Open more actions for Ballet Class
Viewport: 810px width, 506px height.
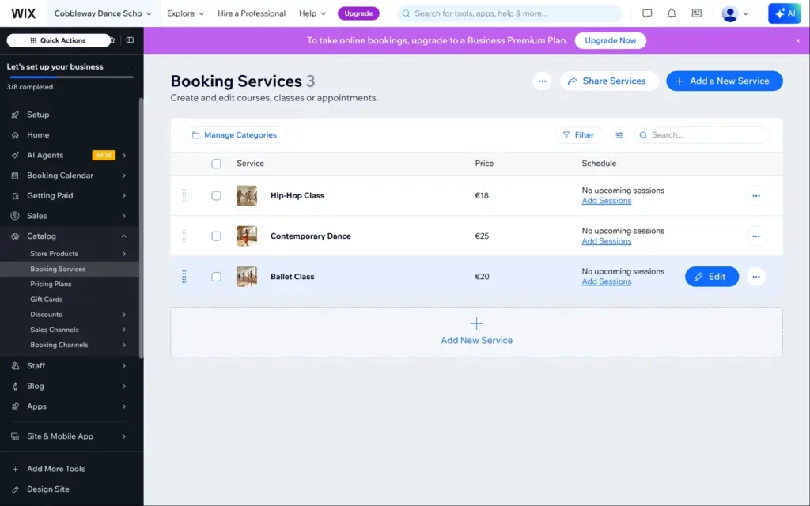coord(755,277)
